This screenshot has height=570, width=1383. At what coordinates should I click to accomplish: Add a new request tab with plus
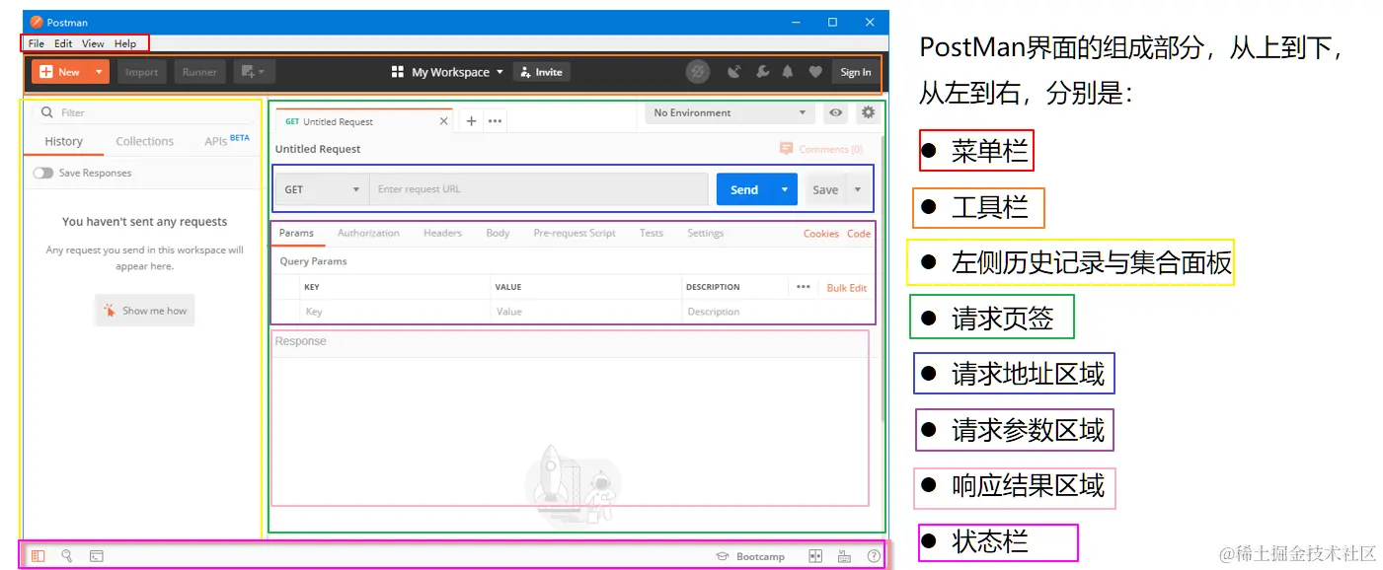point(471,121)
